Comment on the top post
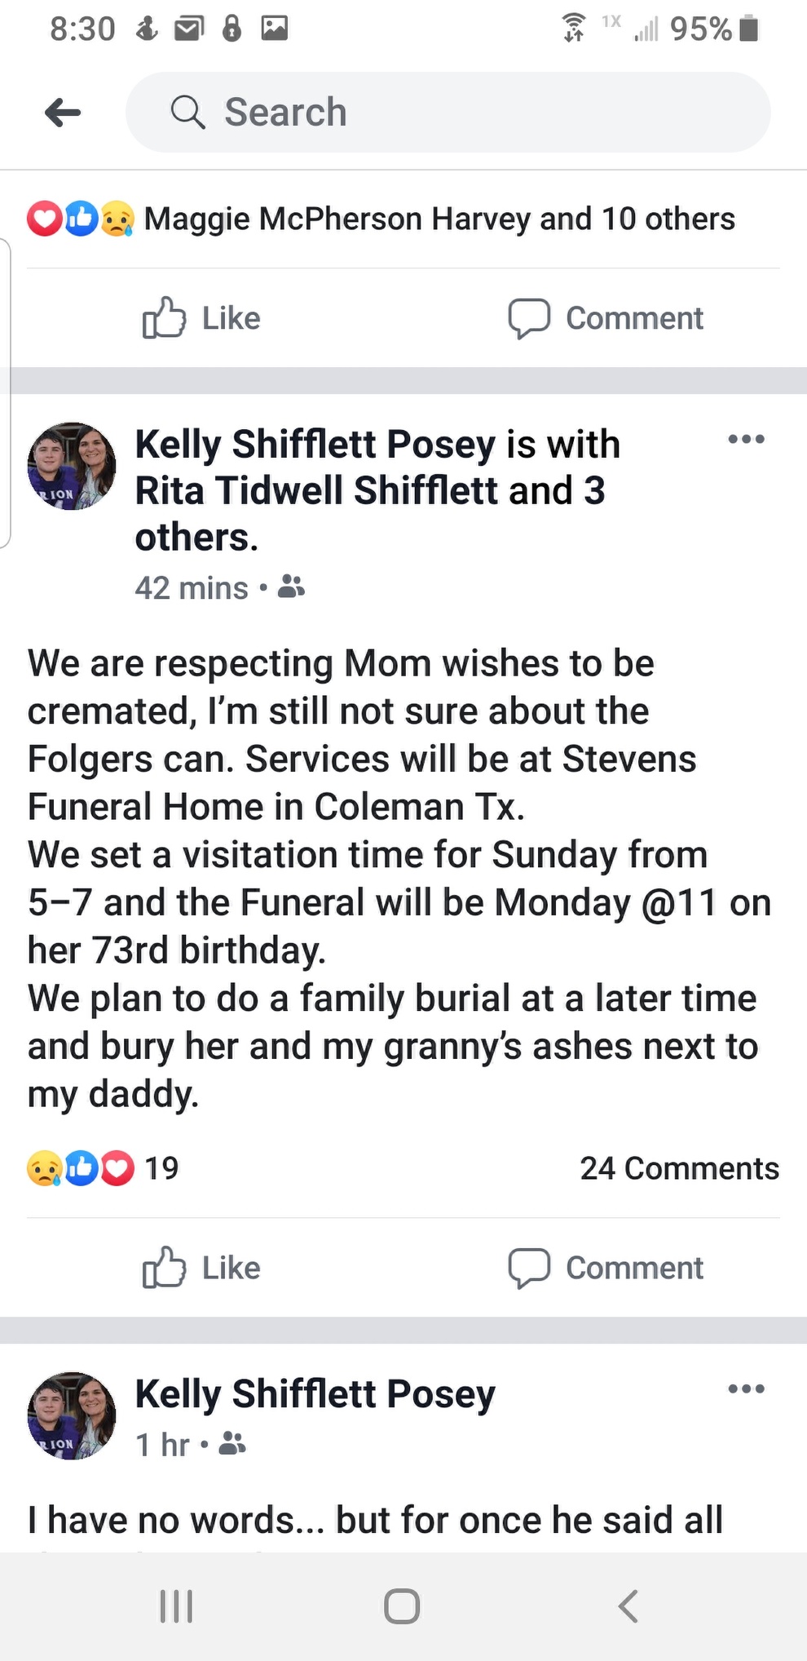This screenshot has height=1661, width=807. pyautogui.click(x=606, y=318)
